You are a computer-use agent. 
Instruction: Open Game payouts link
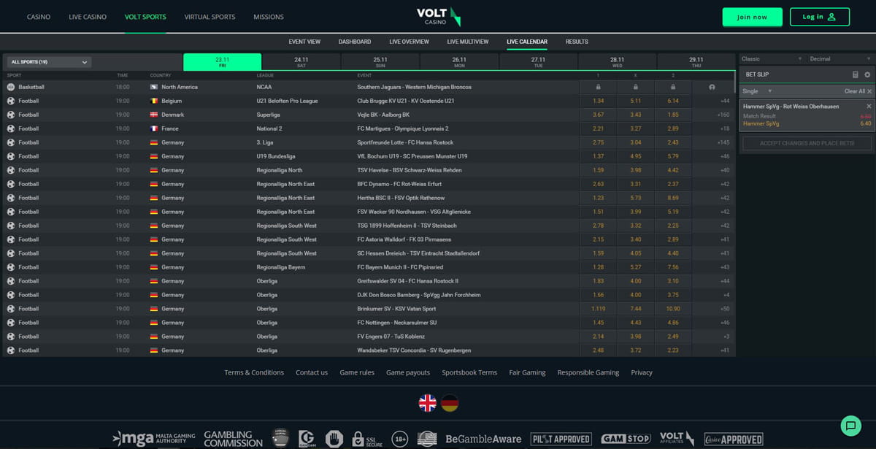coord(408,372)
